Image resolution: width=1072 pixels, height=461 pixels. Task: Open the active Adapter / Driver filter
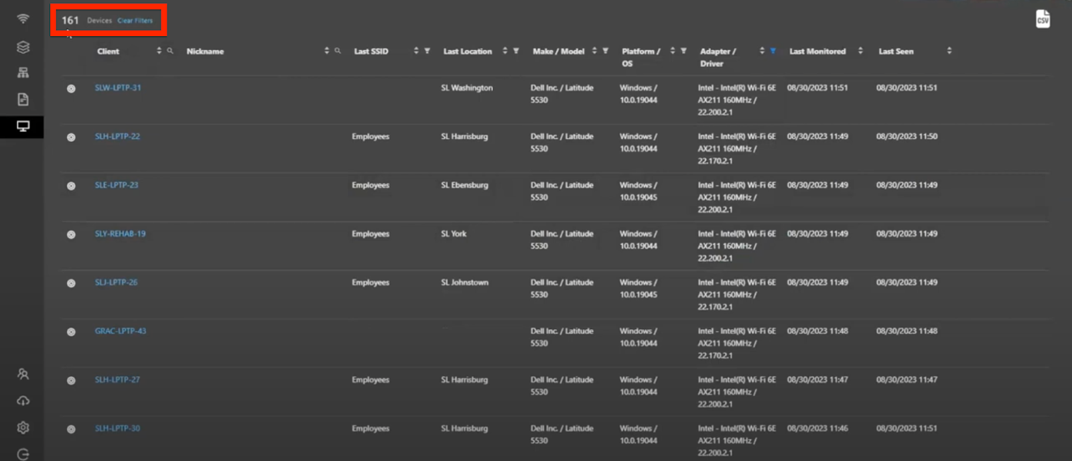[773, 51]
